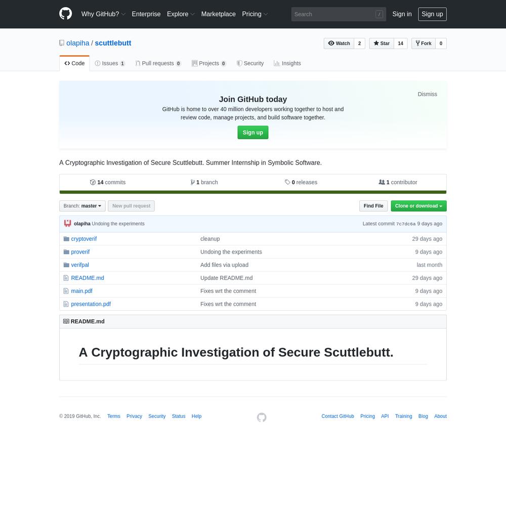
Task: Click the proverif folder icon
Action: pos(66,251)
